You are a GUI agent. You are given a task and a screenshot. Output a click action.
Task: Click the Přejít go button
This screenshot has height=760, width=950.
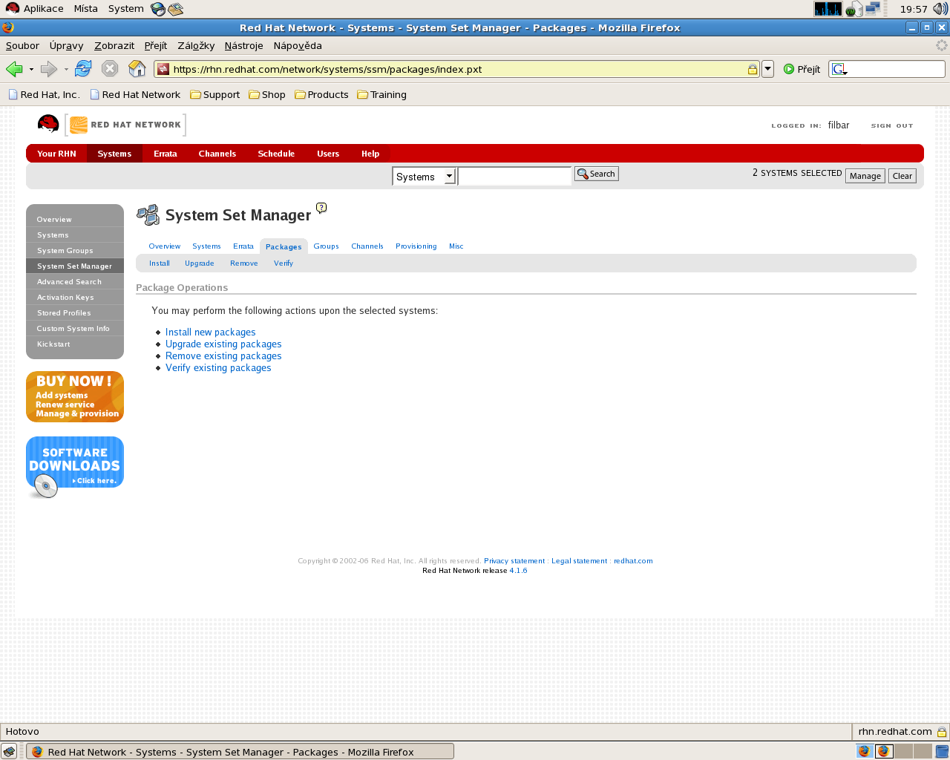(x=802, y=69)
